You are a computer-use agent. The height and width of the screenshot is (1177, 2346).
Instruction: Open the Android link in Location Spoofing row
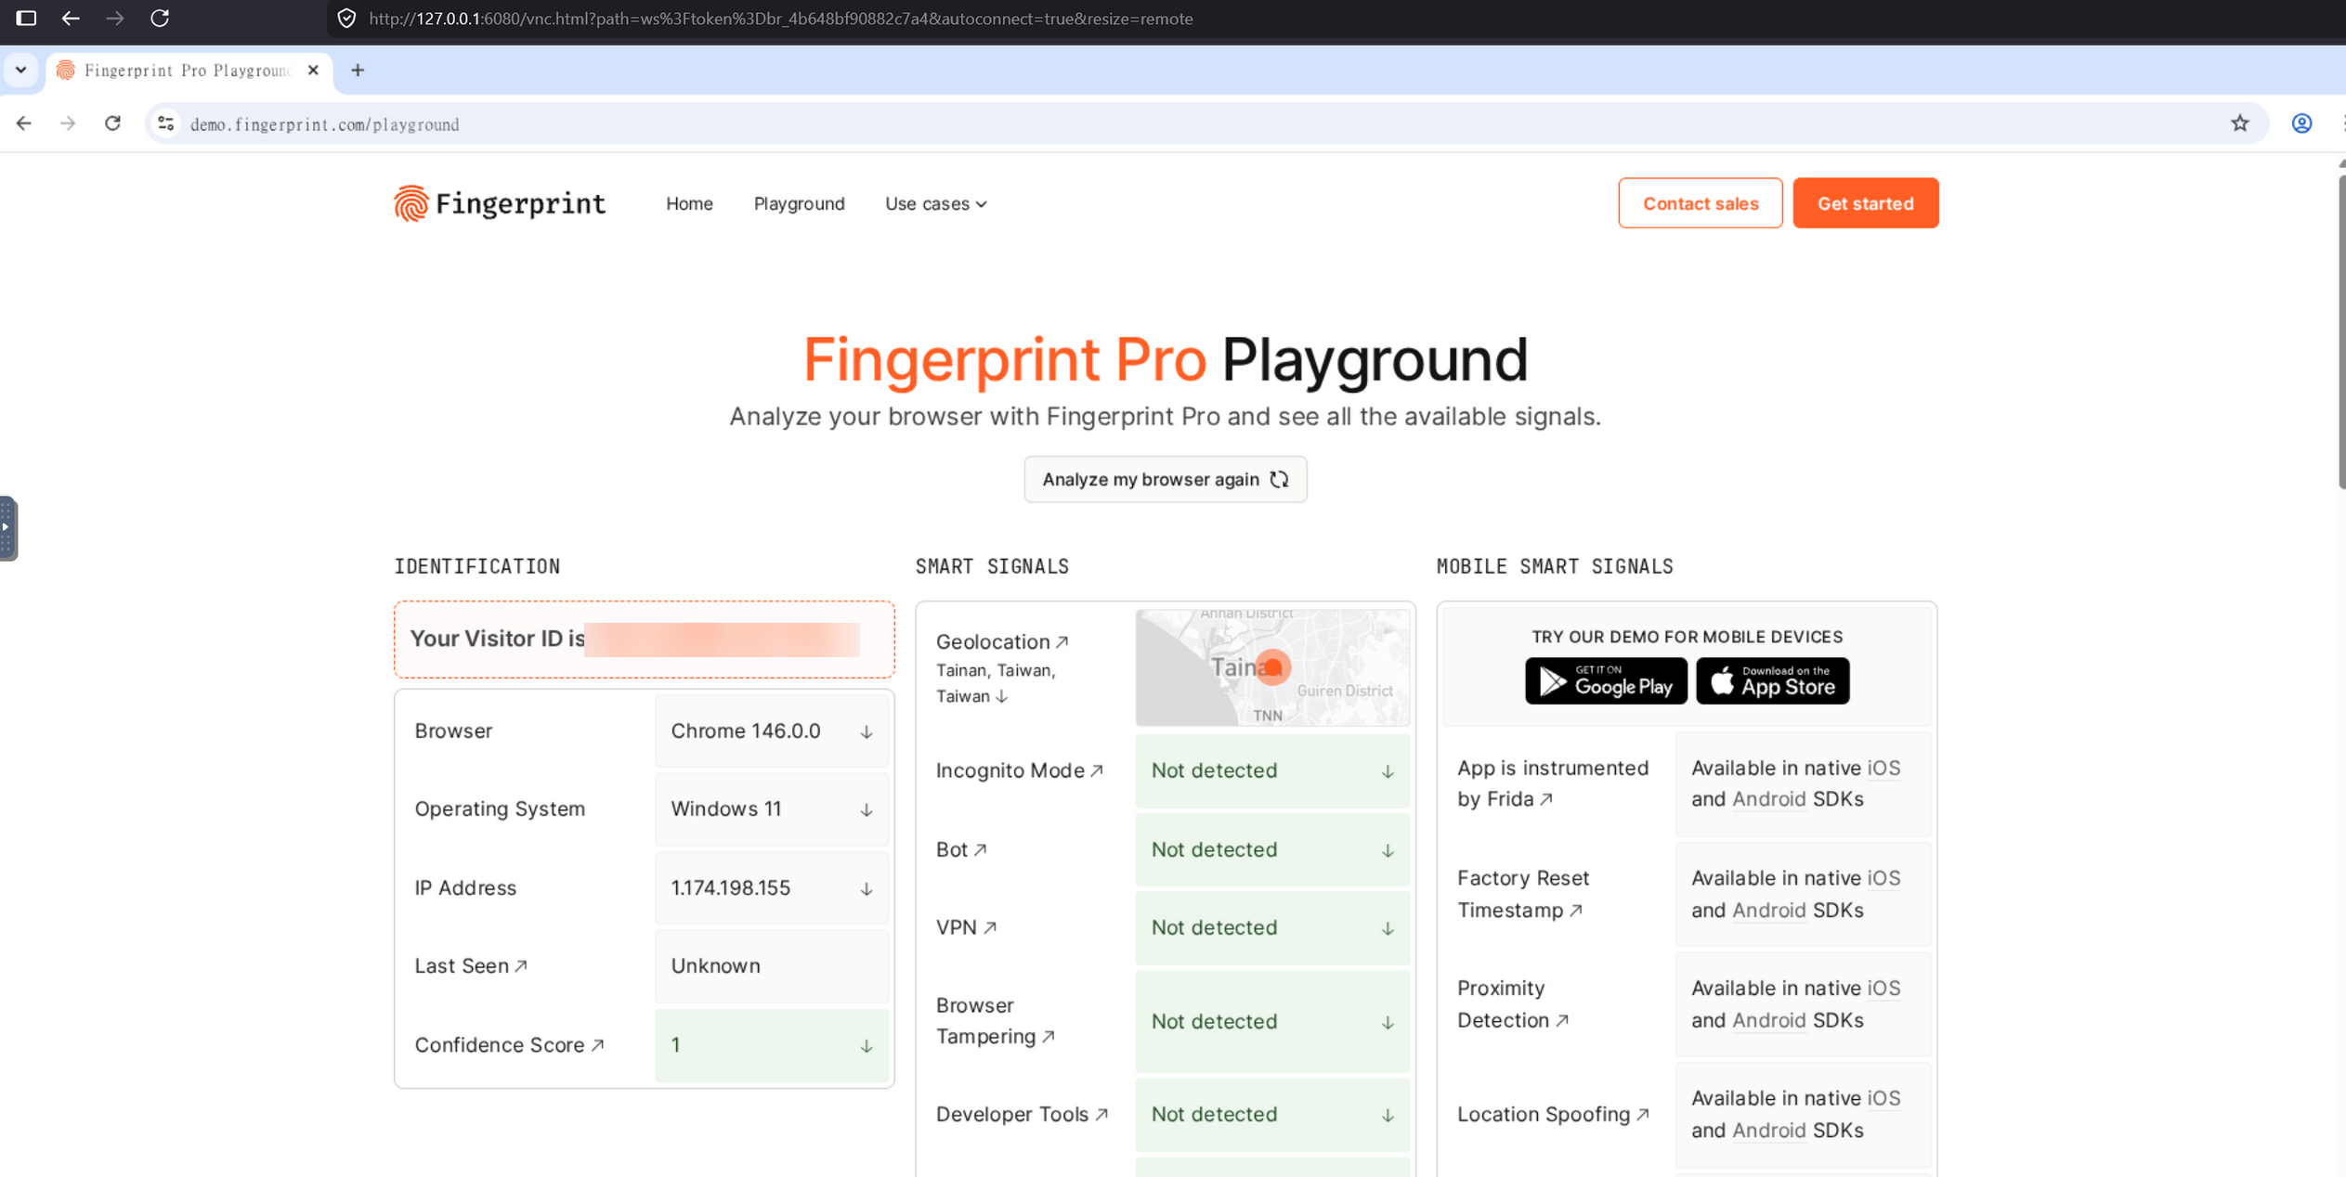pyautogui.click(x=1768, y=1131)
